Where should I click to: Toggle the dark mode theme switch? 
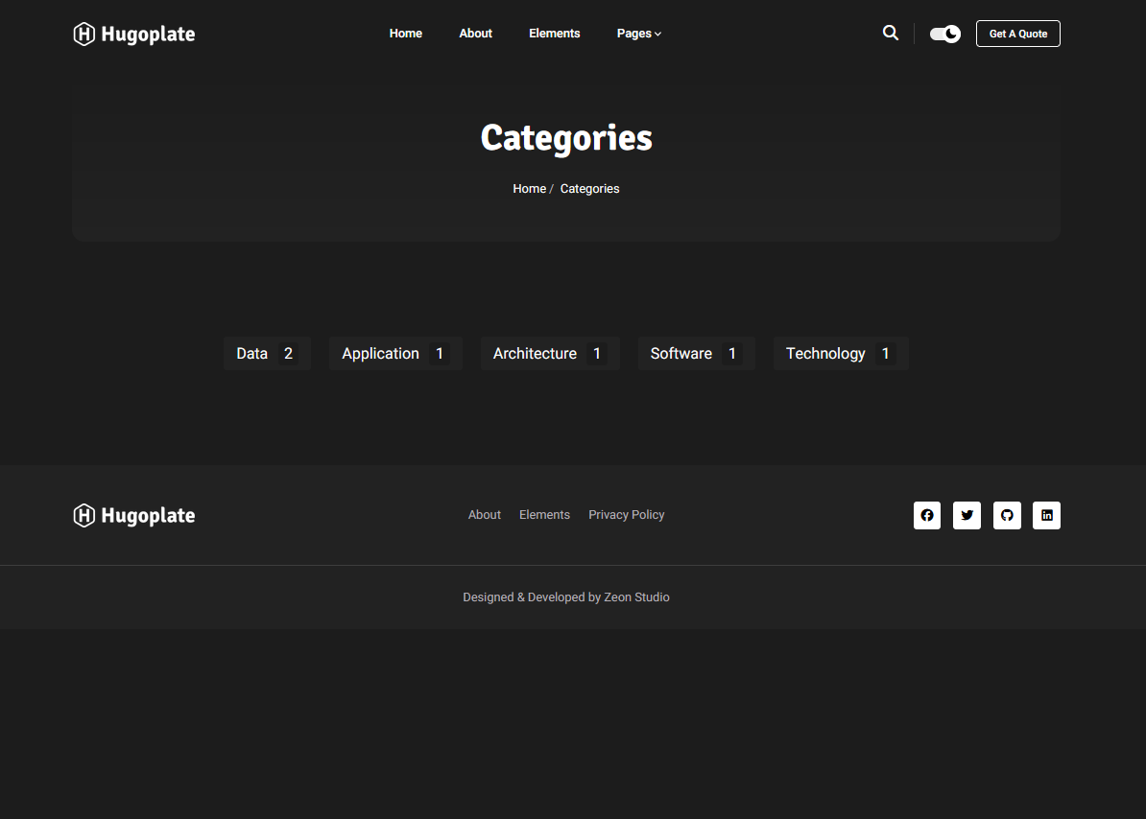click(x=944, y=35)
